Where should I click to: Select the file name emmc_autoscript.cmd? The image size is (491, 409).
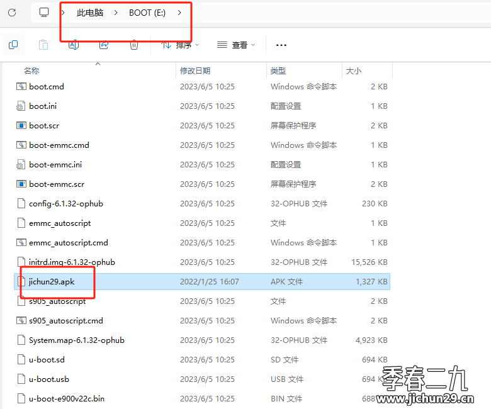(x=68, y=243)
